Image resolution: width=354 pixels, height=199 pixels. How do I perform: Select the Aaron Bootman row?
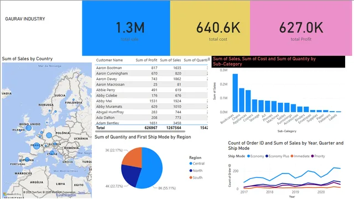[x=151, y=67]
